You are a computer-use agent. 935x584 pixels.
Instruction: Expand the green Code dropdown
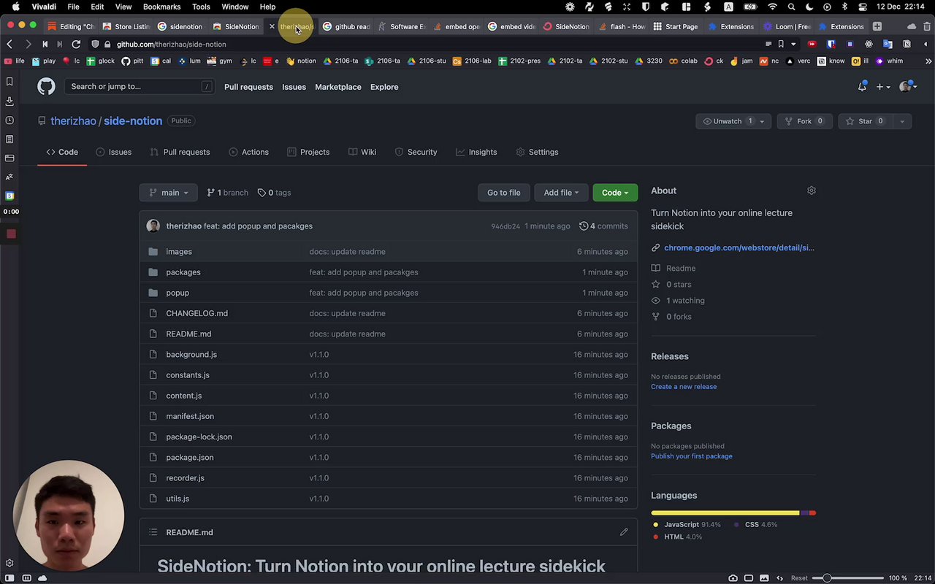point(615,193)
